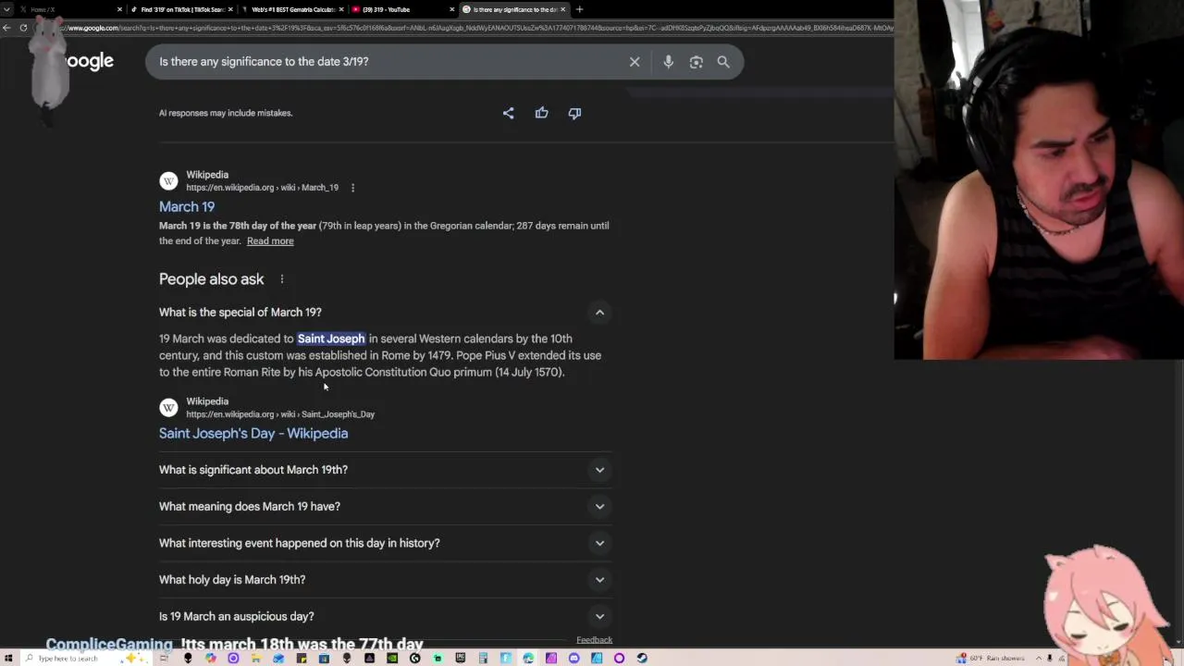Open three-dot menu next to March_19 Wikipedia result
The height and width of the screenshot is (666, 1184).
352,188
